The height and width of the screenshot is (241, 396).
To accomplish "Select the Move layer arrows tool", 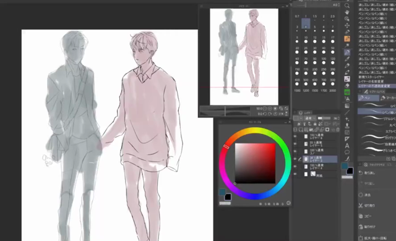I will coord(347,25).
